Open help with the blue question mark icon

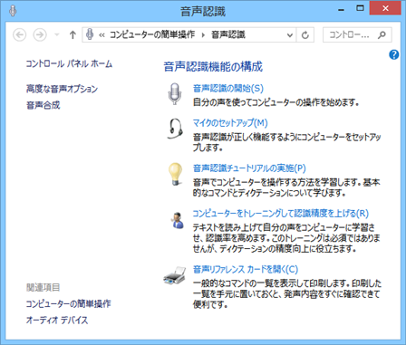coord(394,54)
